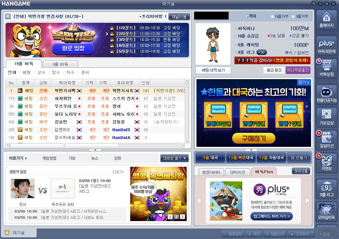This screenshot has width=339, height=239.
Task: Close the Handol ad with 닫기
Action: coord(304,82)
